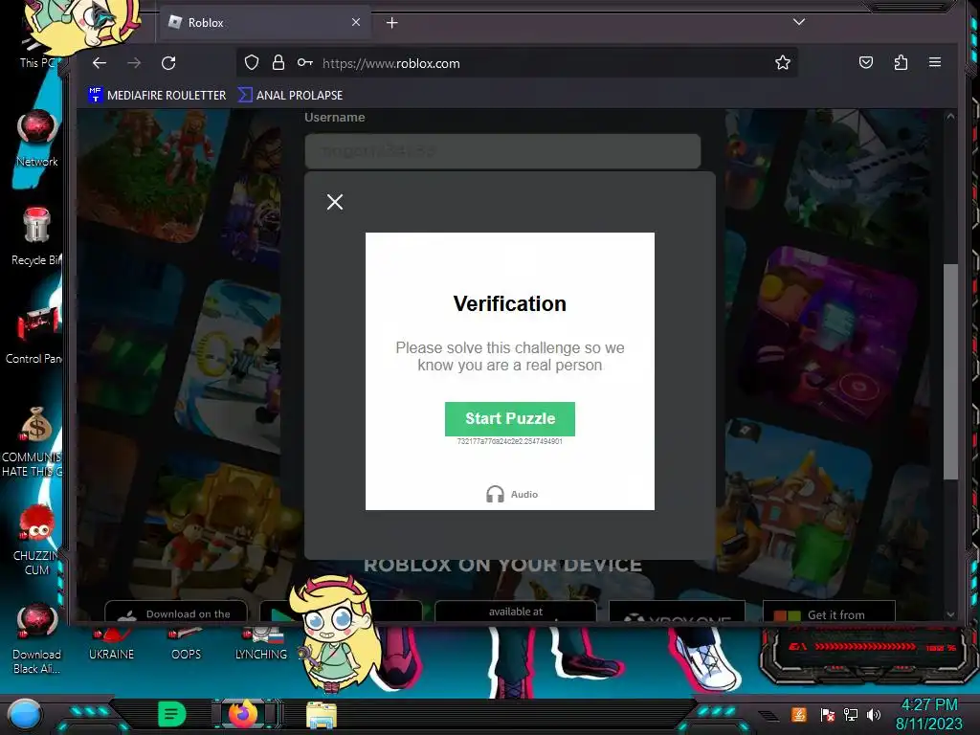Open File Explorer from the taskbar
This screenshot has height=735, width=980.
(322, 715)
